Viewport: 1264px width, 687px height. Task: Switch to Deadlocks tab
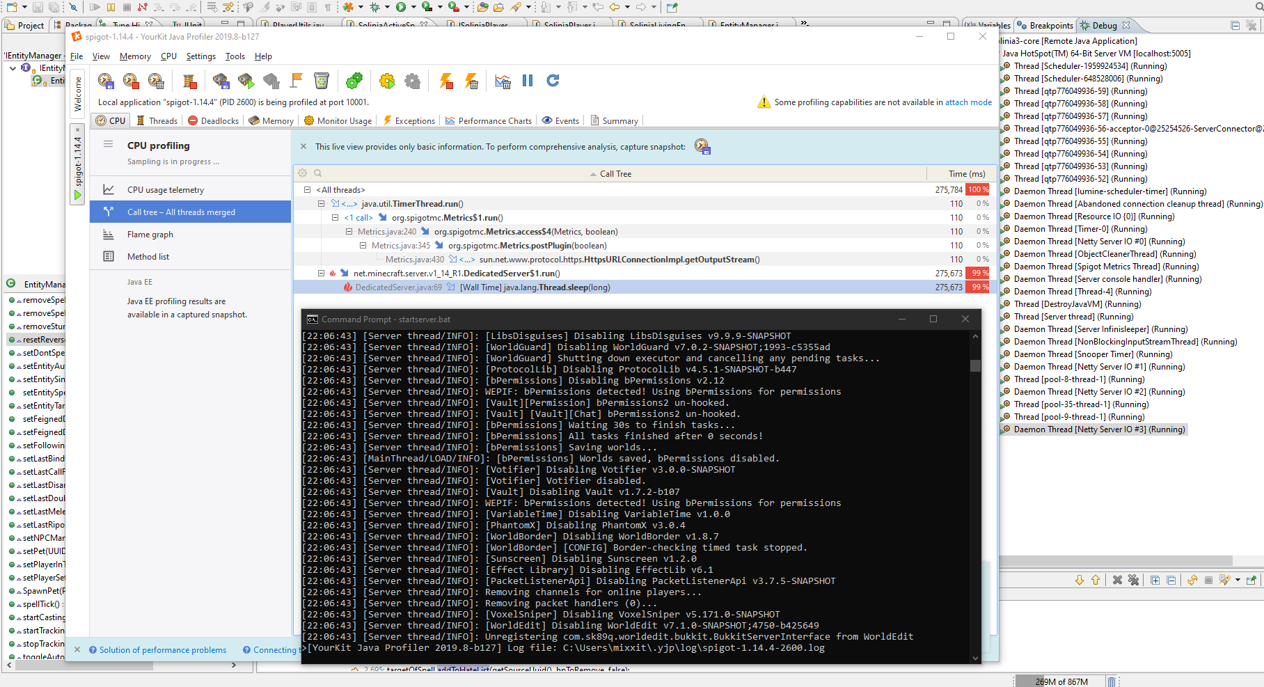(214, 120)
